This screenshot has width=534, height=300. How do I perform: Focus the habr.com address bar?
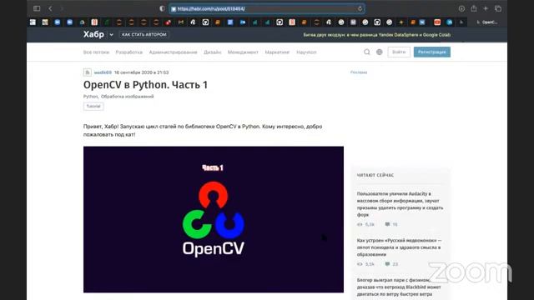point(267,8)
